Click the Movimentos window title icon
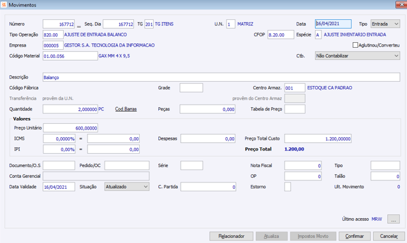Screen dimensions: 407x243 point(4,4)
